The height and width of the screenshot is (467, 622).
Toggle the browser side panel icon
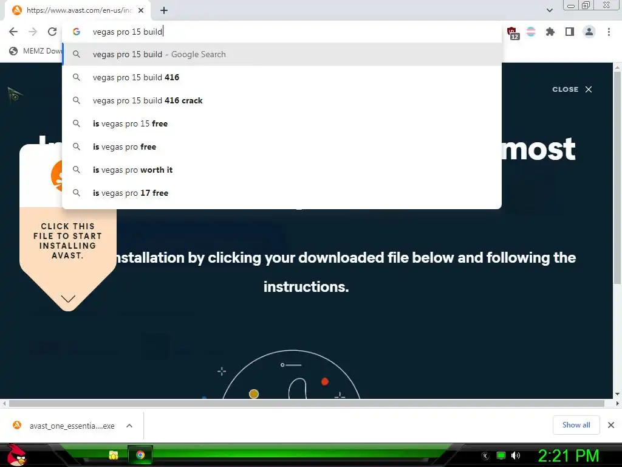click(570, 32)
